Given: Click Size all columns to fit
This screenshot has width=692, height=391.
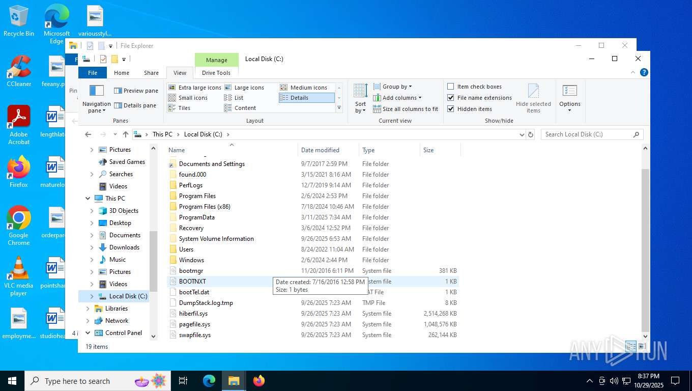Looking at the screenshot, I should click(406, 109).
